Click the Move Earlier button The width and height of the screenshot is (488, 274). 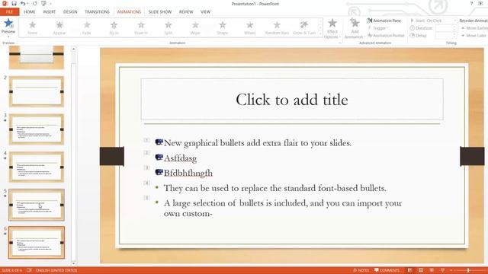(474, 28)
